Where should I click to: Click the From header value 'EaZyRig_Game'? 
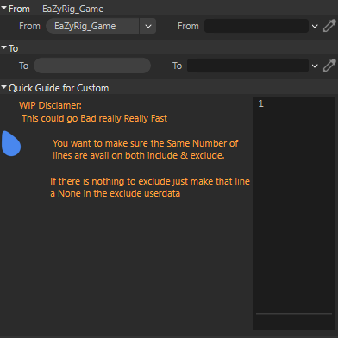(x=73, y=9)
